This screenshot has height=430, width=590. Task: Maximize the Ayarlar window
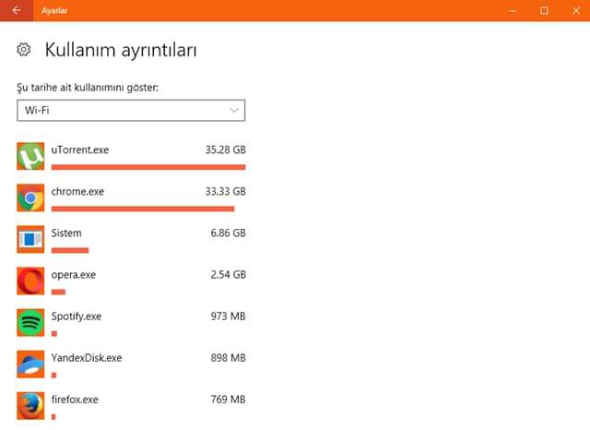[x=544, y=10]
